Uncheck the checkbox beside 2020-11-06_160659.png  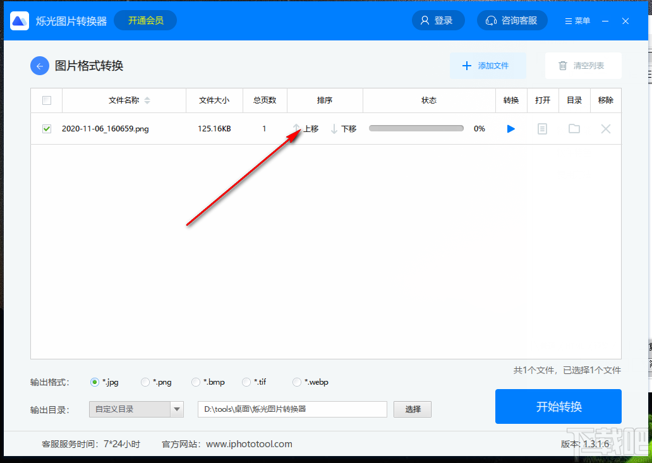[46, 128]
